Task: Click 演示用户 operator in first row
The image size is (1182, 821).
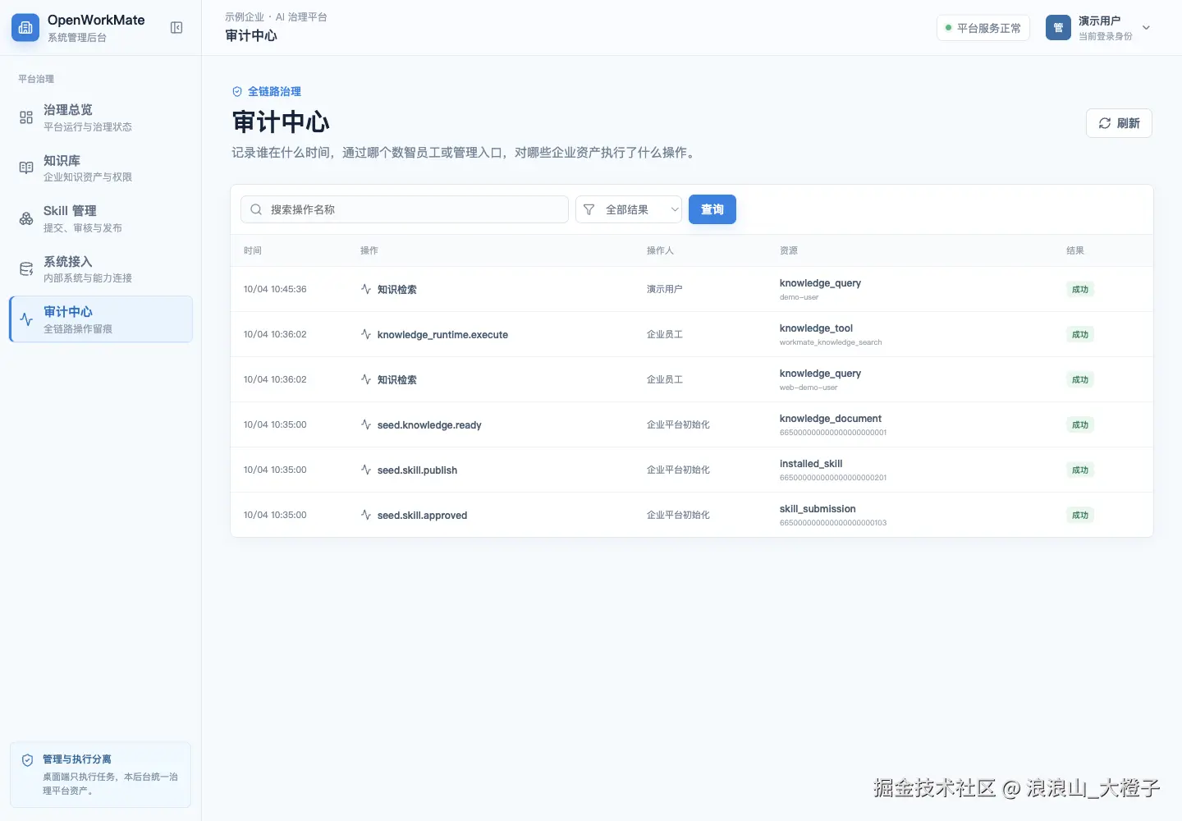Action: [x=665, y=289]
